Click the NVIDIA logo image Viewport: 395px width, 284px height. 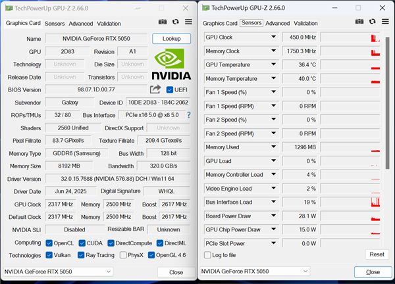[x=171, y=65]
